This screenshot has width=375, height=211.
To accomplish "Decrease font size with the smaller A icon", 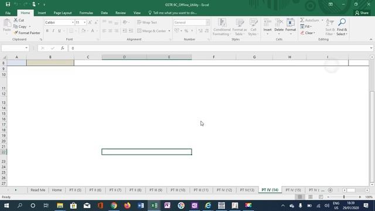I will [x=96, y=22].
